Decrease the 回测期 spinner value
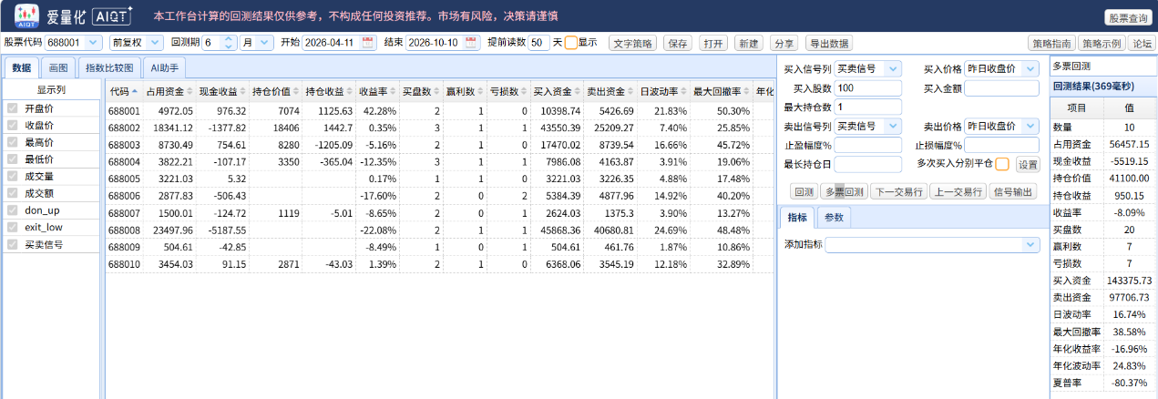Screen dimensions: 1158x399 pos(228,46)
